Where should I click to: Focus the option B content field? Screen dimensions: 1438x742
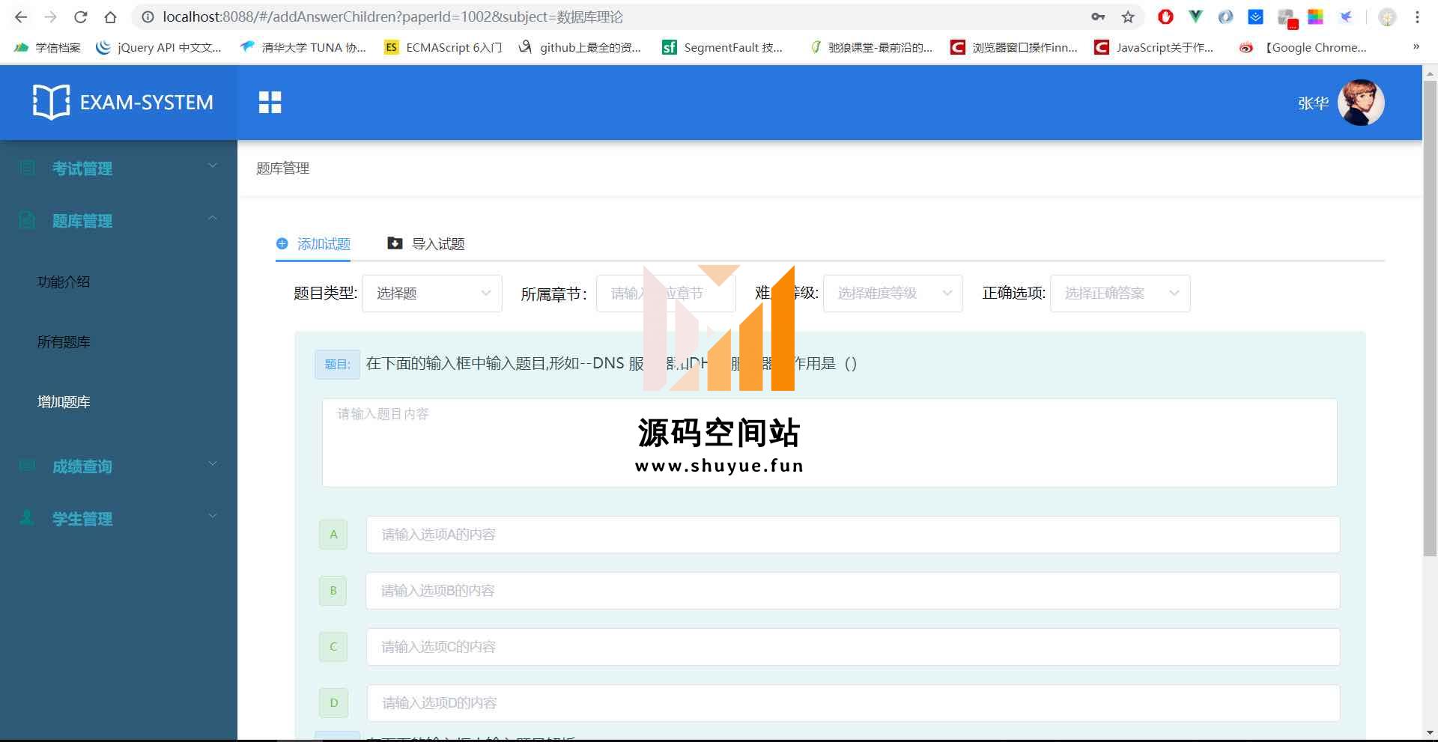point(852,591)
